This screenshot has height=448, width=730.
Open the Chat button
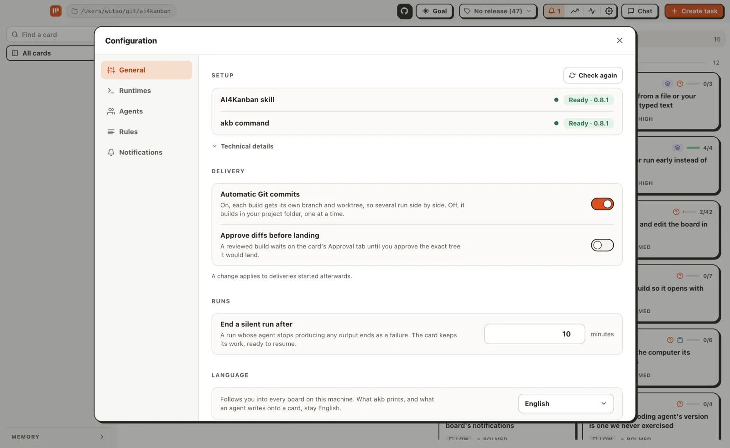(640, 11)
